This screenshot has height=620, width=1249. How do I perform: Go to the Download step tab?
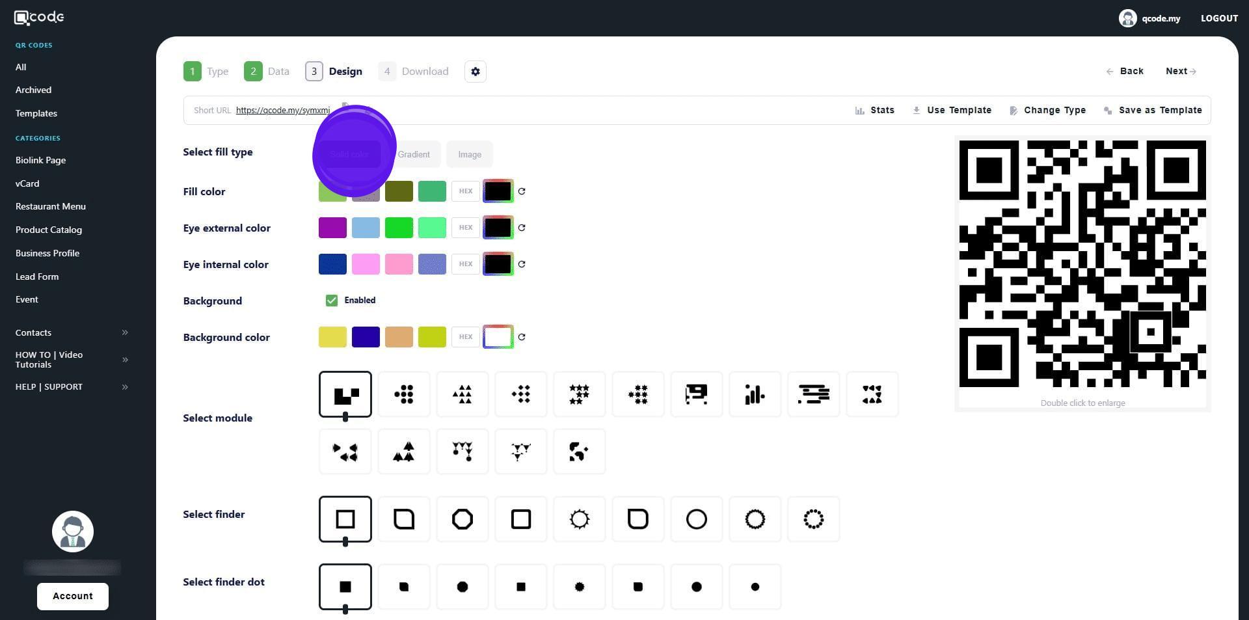(414, 72)
